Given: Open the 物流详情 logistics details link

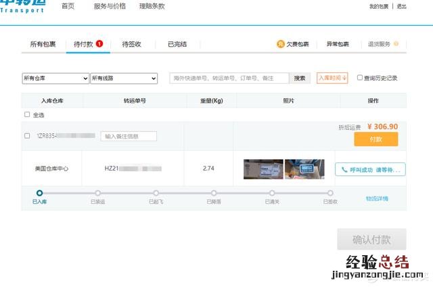Looking at the screenshot, I should pos(377,198).
